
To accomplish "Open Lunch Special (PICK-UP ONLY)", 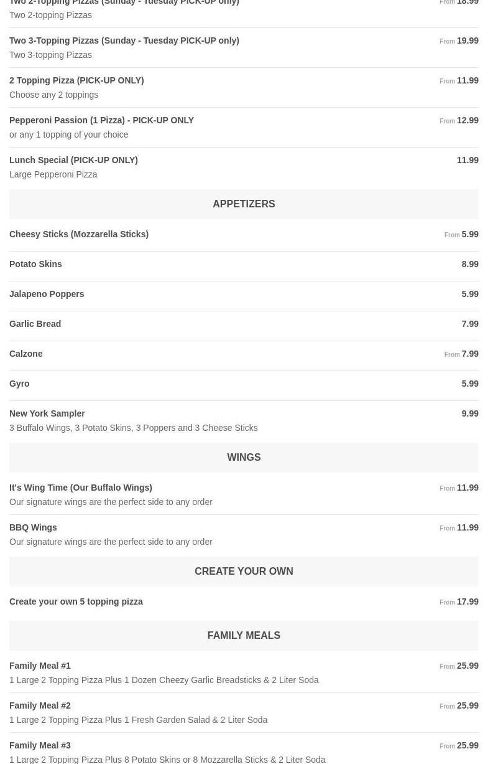I will 73,160.
